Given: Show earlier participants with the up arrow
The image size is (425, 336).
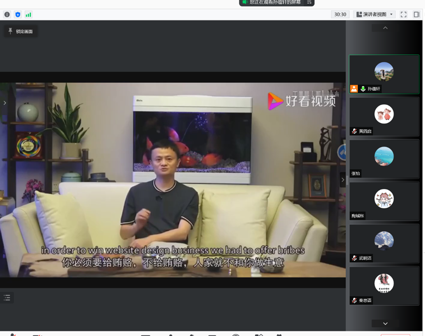Looking at the screenshot, I should tap(385, 28).
